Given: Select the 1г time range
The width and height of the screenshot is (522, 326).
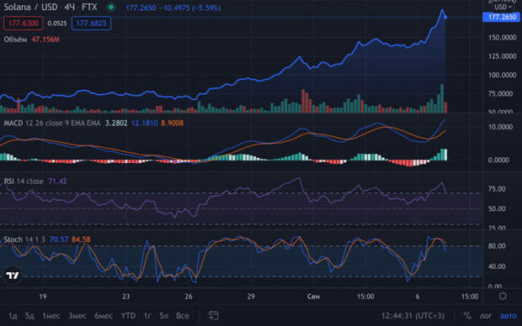Looking at the screenshot, I should (x=147, y=316).
